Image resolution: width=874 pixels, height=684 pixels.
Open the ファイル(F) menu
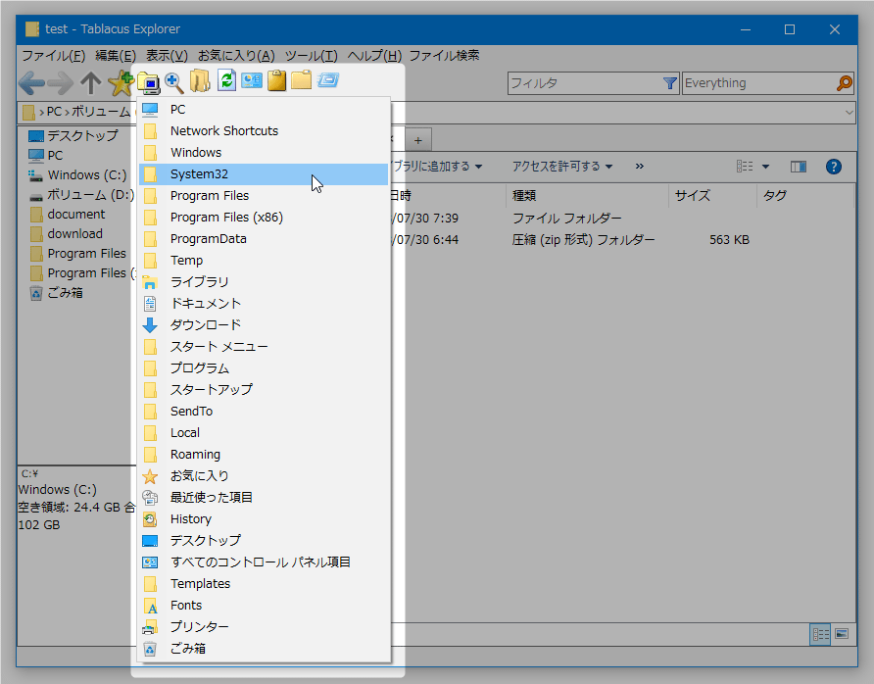click(54, 55)
